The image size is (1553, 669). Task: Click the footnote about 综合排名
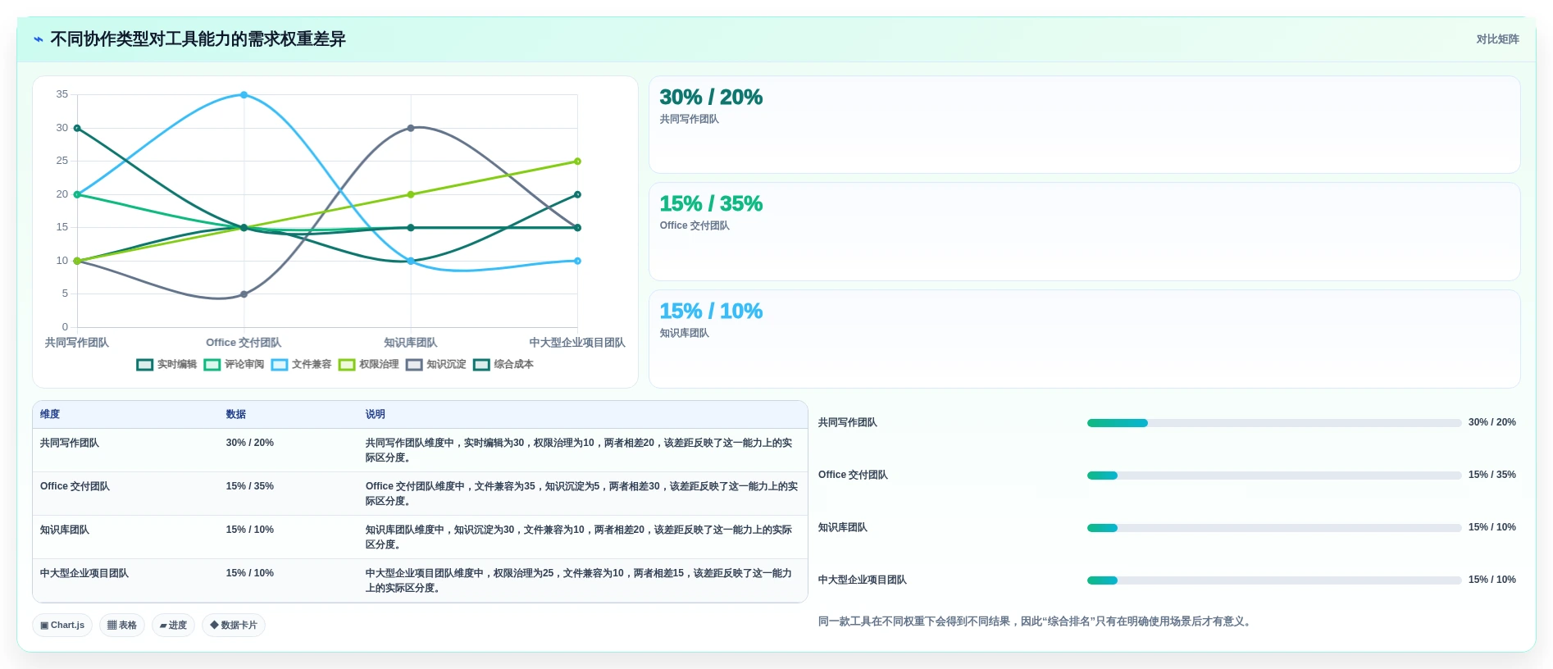point(1036,622)
